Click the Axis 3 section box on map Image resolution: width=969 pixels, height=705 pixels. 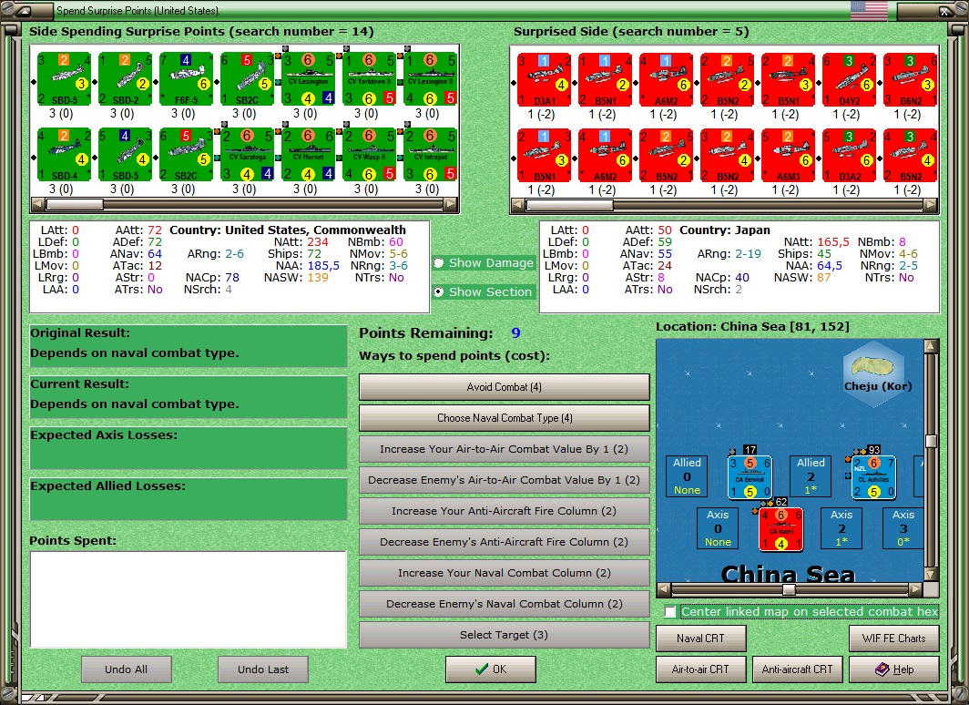click(x=903, y=528)
